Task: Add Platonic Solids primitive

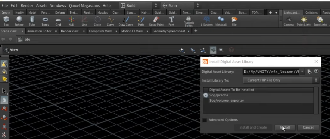Action: click(189, 22)
